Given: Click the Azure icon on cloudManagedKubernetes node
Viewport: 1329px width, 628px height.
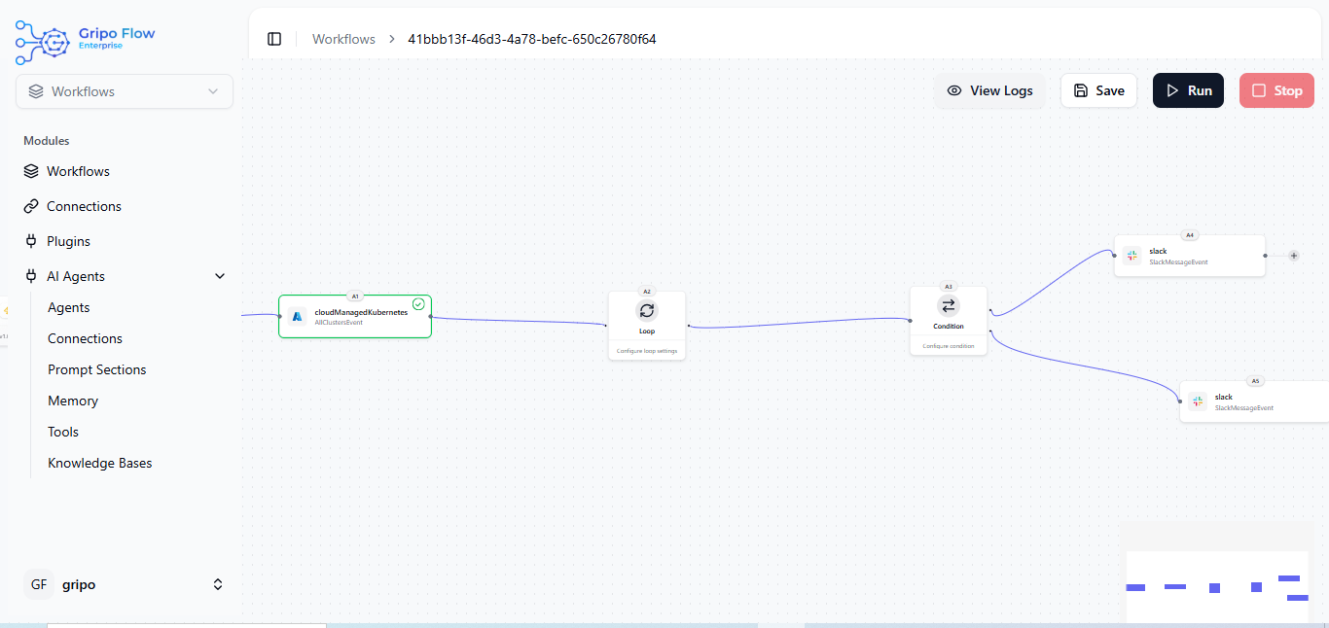Looking at the screenshot, I should [x=298, y=317].
